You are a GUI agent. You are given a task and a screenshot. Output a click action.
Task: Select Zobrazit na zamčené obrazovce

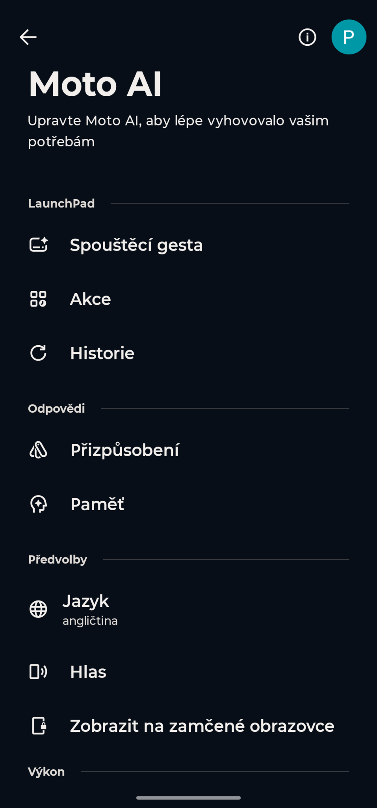pyautogui.click(x=202, y=726)
